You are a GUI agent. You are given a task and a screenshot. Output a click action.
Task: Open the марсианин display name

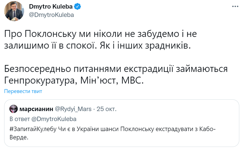tap(36, 109)
